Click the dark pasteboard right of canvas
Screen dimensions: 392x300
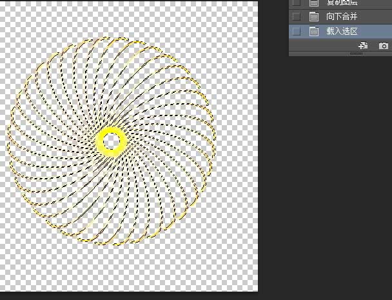(325, 175)
